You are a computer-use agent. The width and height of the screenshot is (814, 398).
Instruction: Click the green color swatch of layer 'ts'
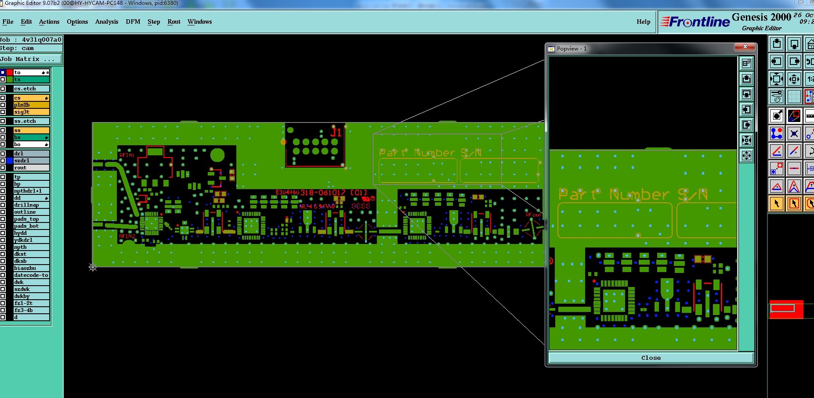coord(10,79)
